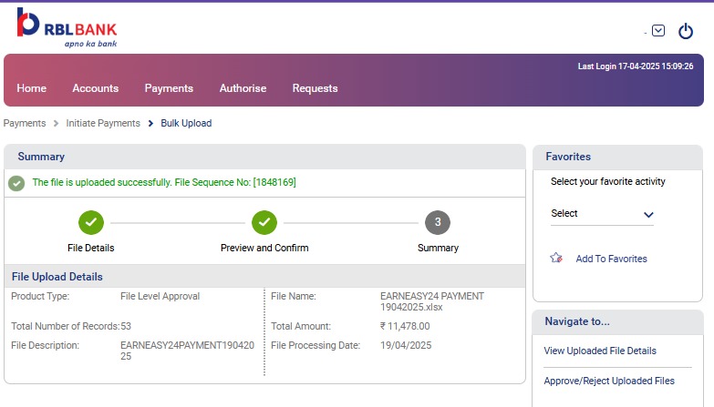Open the Home menu
The image size is (714, 407).
coord(31,88)
